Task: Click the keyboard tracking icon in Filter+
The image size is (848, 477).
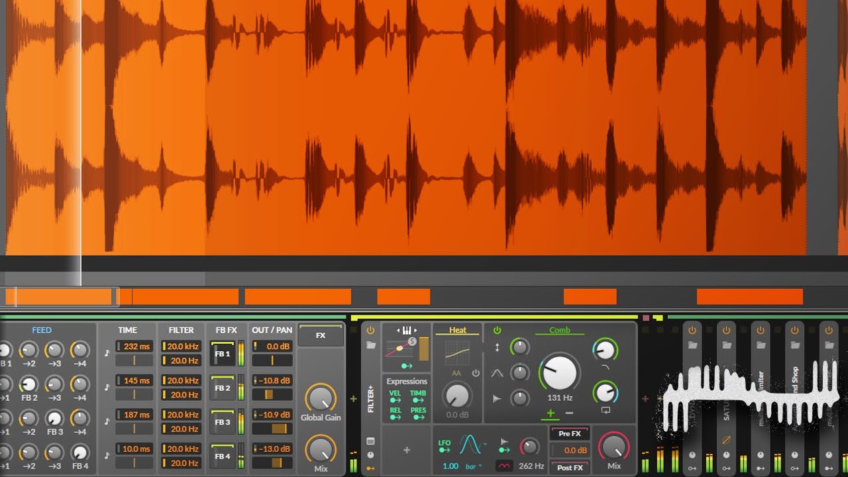Action: click(406, 330)
